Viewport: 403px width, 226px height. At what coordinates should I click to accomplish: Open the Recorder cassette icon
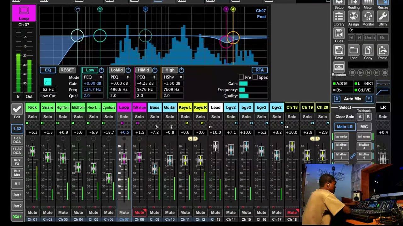[339, 67]
